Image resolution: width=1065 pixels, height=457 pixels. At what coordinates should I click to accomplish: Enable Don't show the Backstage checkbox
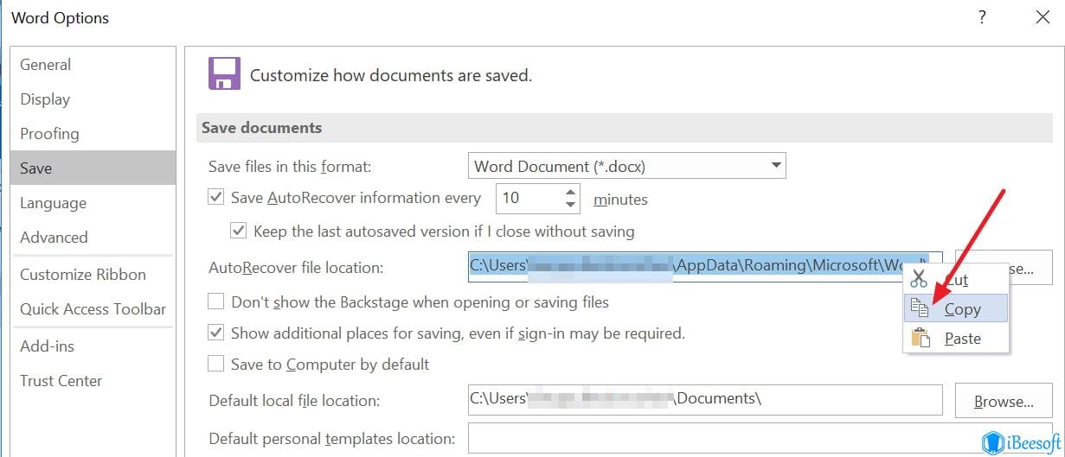pos(216,302)
